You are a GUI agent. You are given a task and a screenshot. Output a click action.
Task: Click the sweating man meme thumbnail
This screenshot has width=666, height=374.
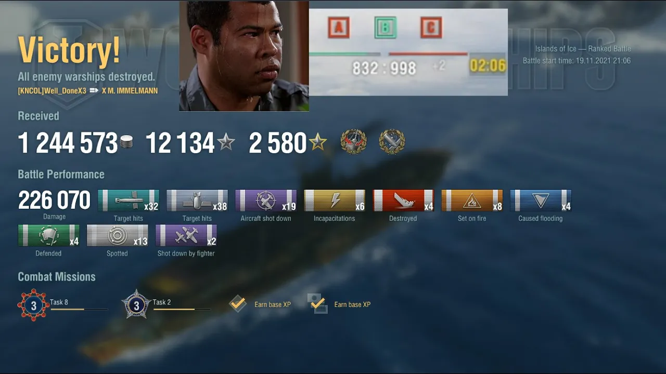click(244, 56)
